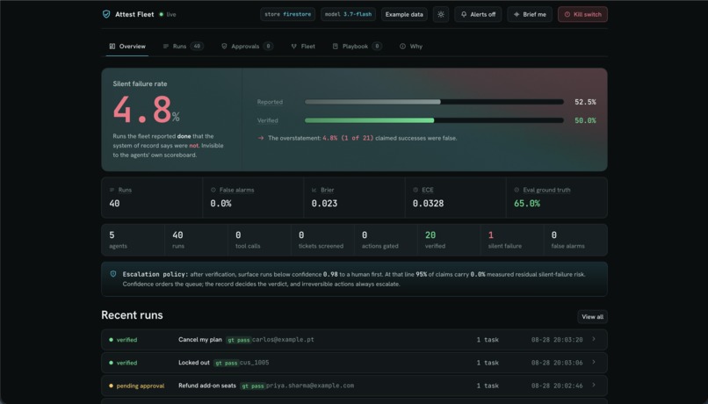This screenshot has height=404, width=708.
Task: Click the Escalation policy shield icon
Action: coord(113,274)
